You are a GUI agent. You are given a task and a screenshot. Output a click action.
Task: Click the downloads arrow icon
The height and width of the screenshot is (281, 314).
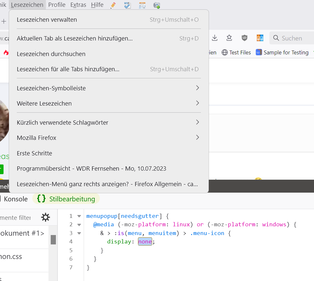[215, 38]
